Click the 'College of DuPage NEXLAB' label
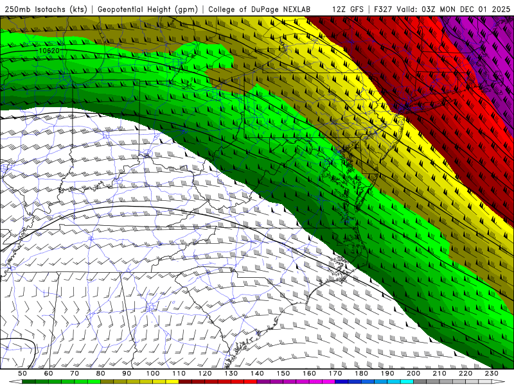Screen dimensions: 514x385 tap(259, 9)
